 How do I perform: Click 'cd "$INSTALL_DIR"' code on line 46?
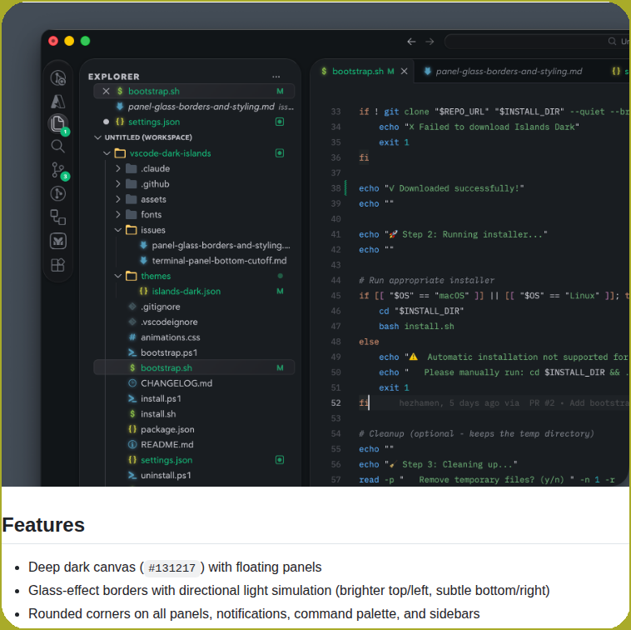[421, 311]
